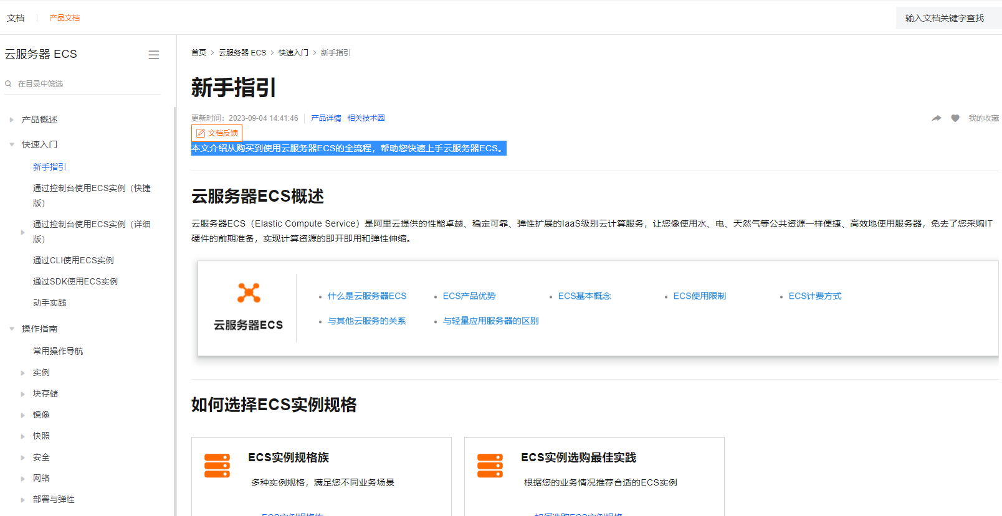The image size is (1002, 516).
Task: Click the share arrow icon
Action: (x=937, y=118)
